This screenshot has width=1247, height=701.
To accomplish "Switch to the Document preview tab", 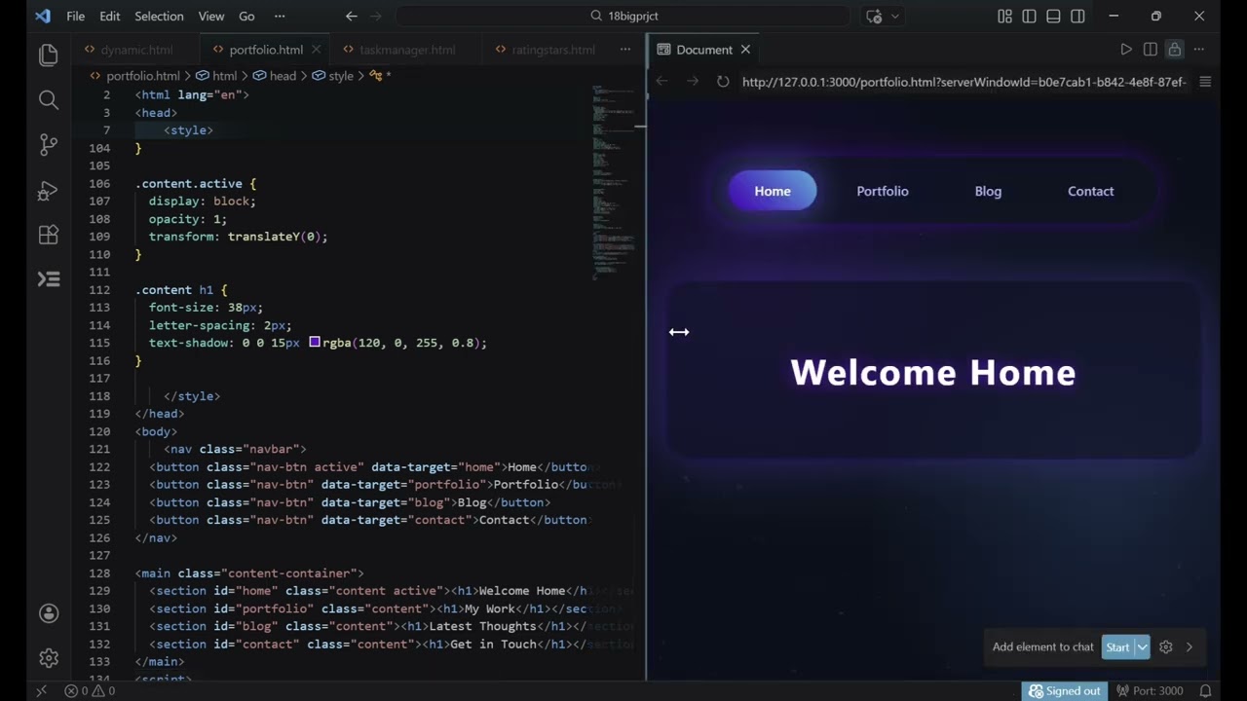I will coord(704,50).
